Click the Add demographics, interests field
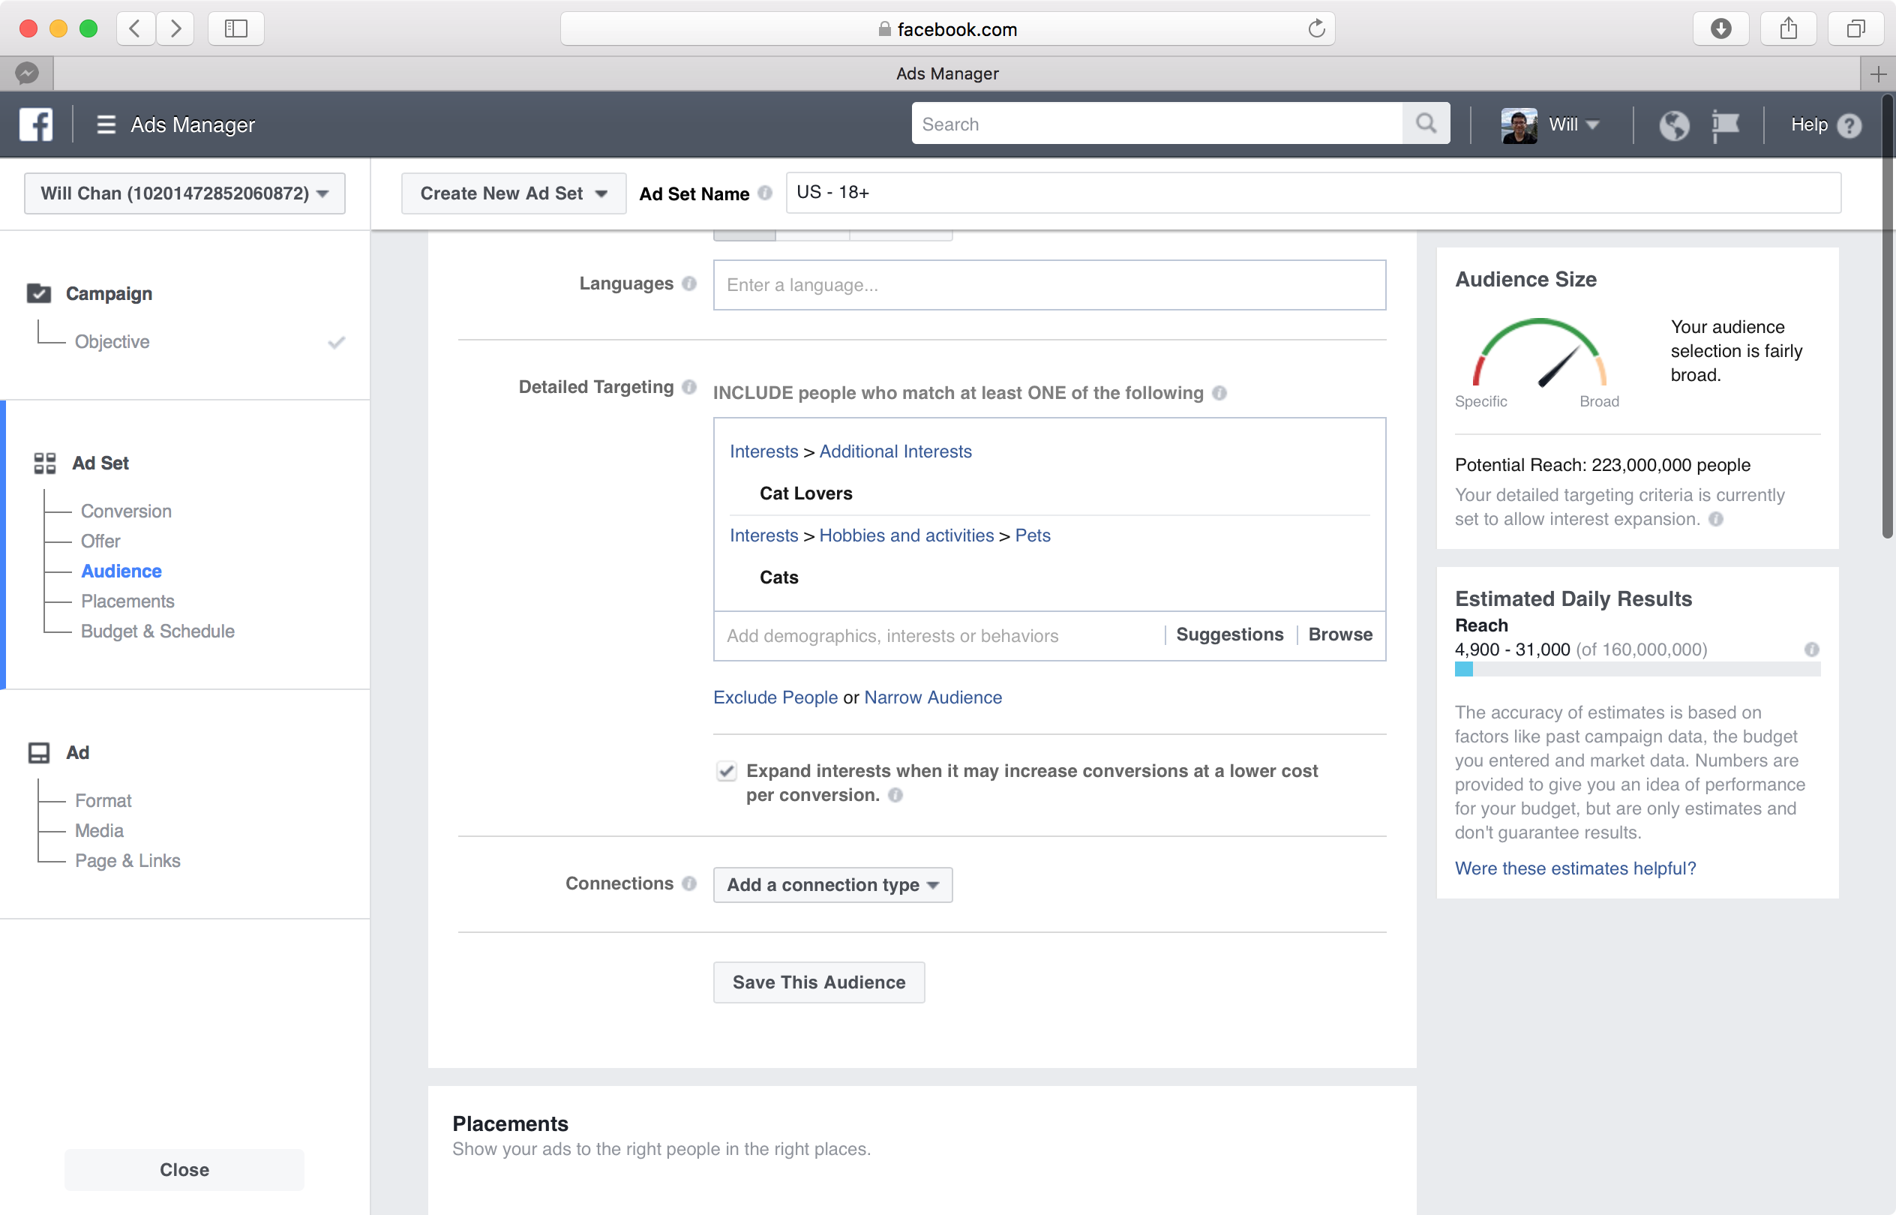The width and height of the screenshot is (1896, 1215). click(939, 636)
